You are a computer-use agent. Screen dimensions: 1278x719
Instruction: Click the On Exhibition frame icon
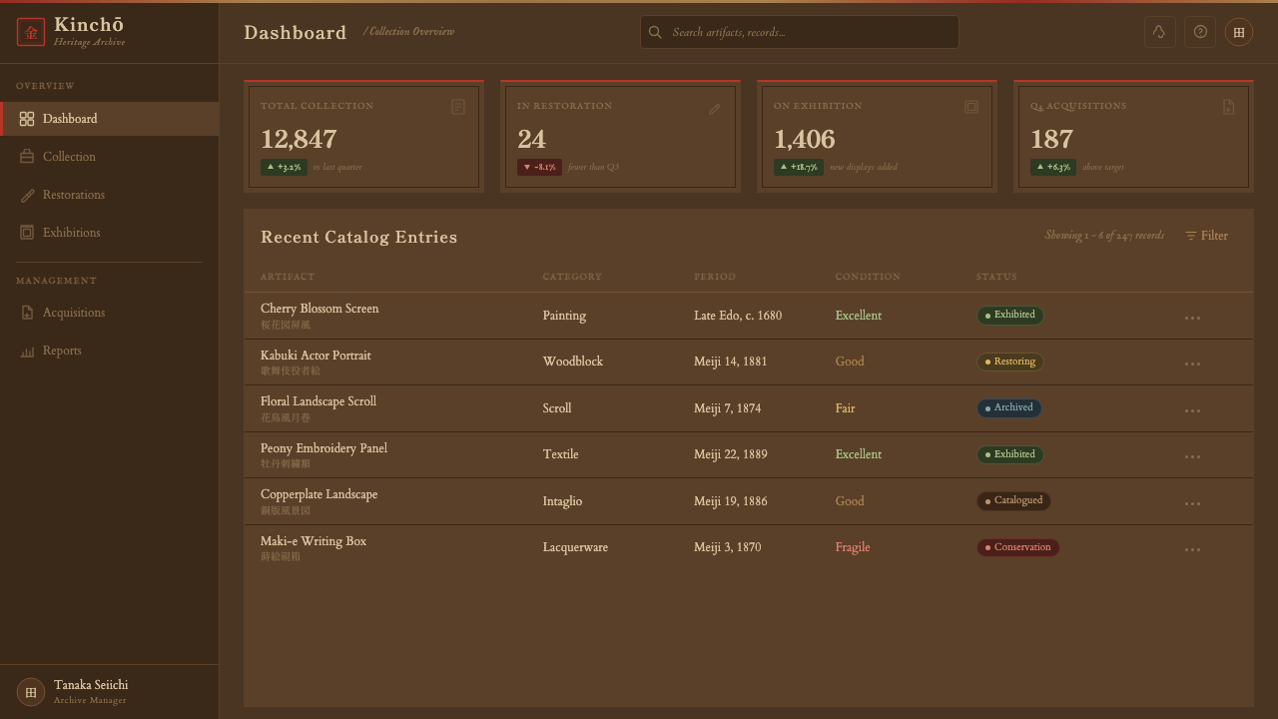click(971, 107)
